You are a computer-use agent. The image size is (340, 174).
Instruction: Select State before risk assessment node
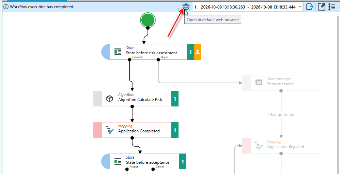pos(151,52)
